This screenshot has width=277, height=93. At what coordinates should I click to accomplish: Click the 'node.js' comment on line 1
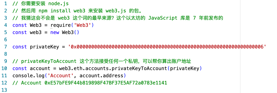coord(58,4)
